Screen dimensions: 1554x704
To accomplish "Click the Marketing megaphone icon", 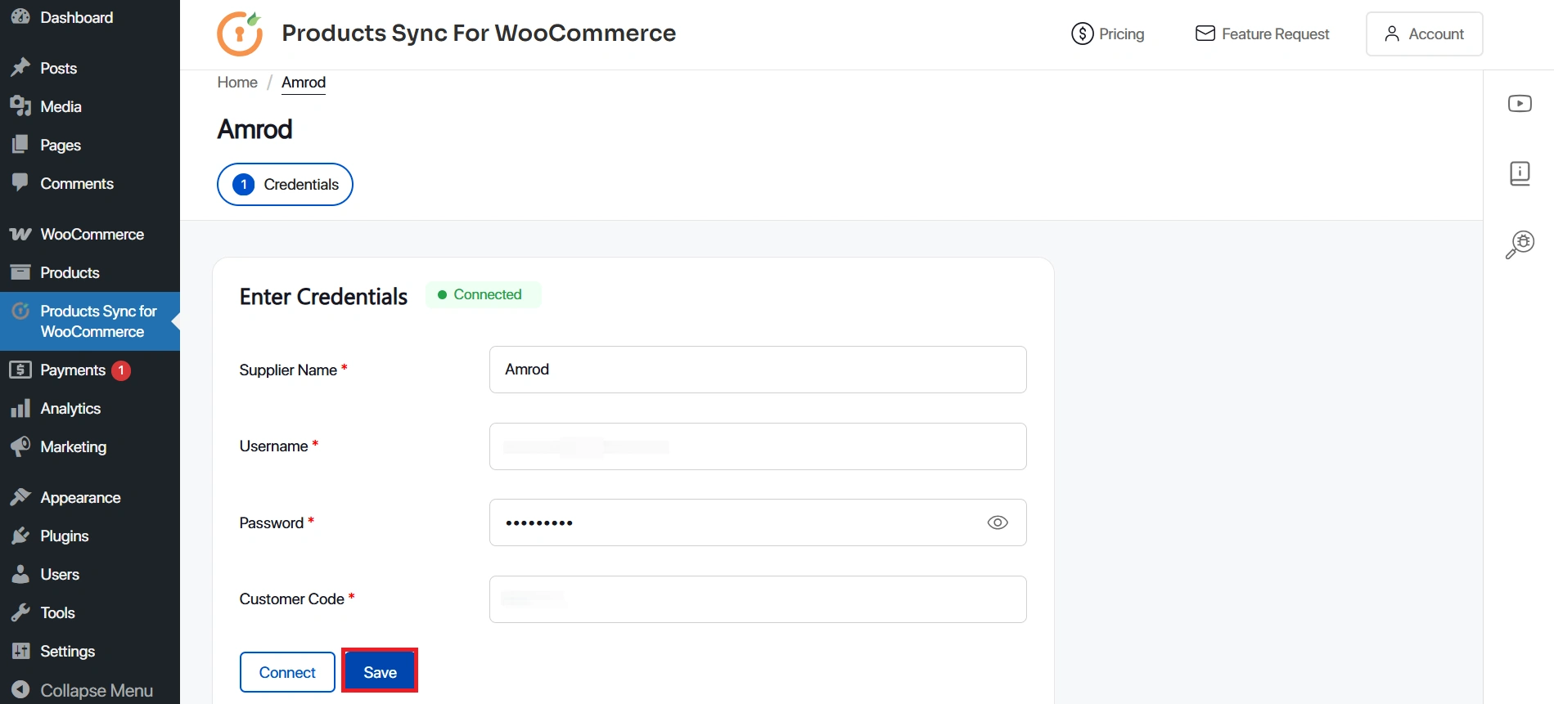I will (x=20, y=446).
